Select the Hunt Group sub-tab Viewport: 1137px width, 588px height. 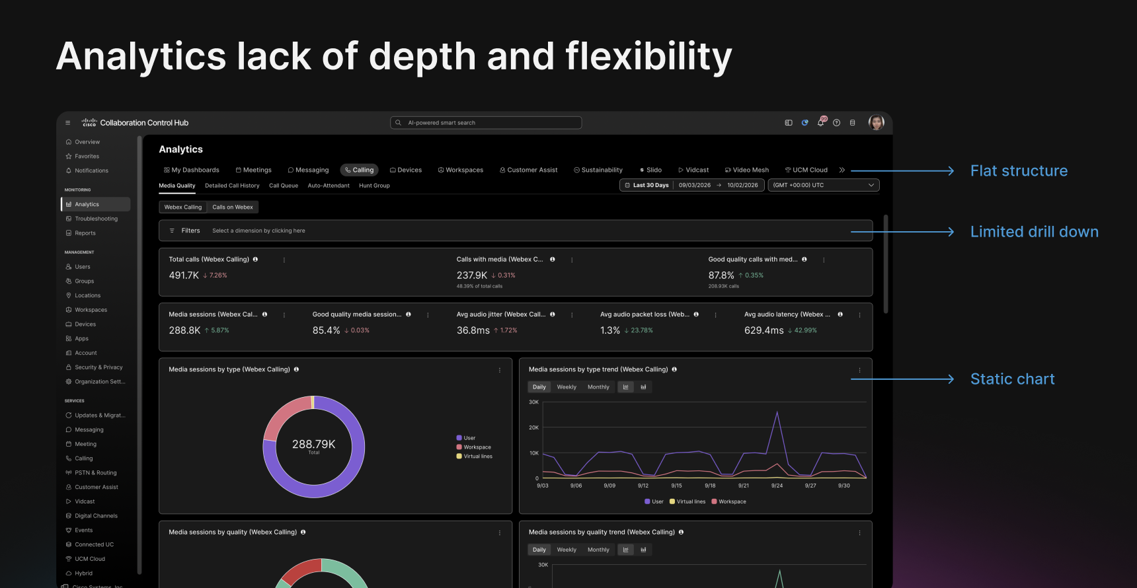coord(374,186)
